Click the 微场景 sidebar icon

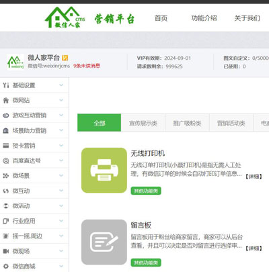pyautogui.click(x=6, y=175)
